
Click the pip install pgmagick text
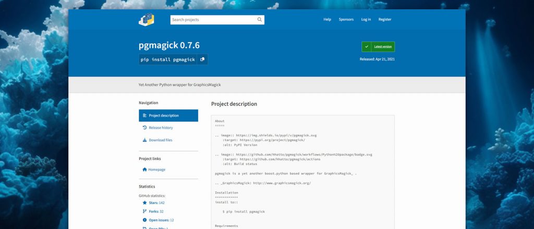pyautogui.click(x=168, y=59)
